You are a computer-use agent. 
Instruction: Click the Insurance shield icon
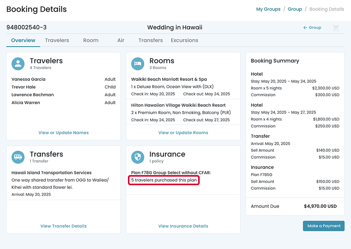click(x=138, y=157)
